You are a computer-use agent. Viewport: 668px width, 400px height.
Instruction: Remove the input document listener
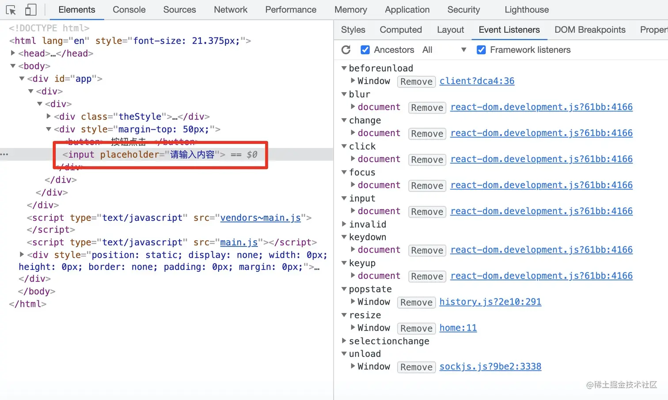[427, 212]
